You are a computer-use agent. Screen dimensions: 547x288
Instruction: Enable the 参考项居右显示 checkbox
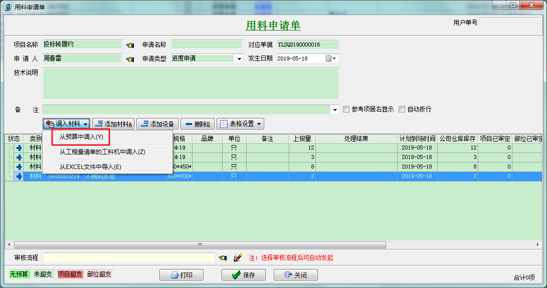click(x=345, y=109)
